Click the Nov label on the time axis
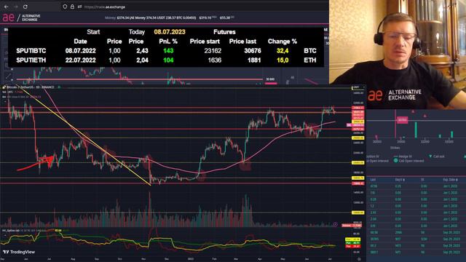The width and height of the screenshot is (466, 262). 144,259
